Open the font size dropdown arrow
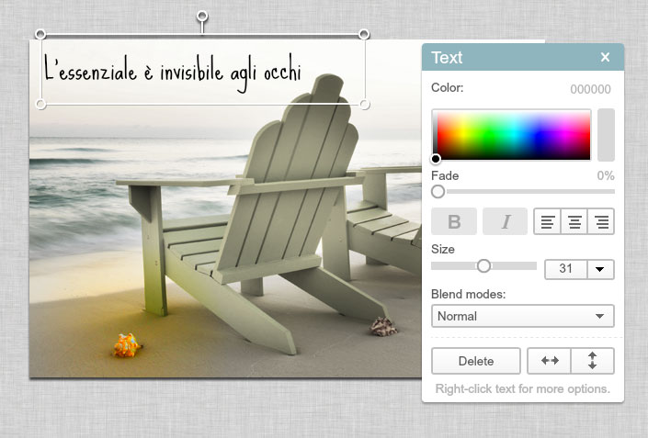 600,269
